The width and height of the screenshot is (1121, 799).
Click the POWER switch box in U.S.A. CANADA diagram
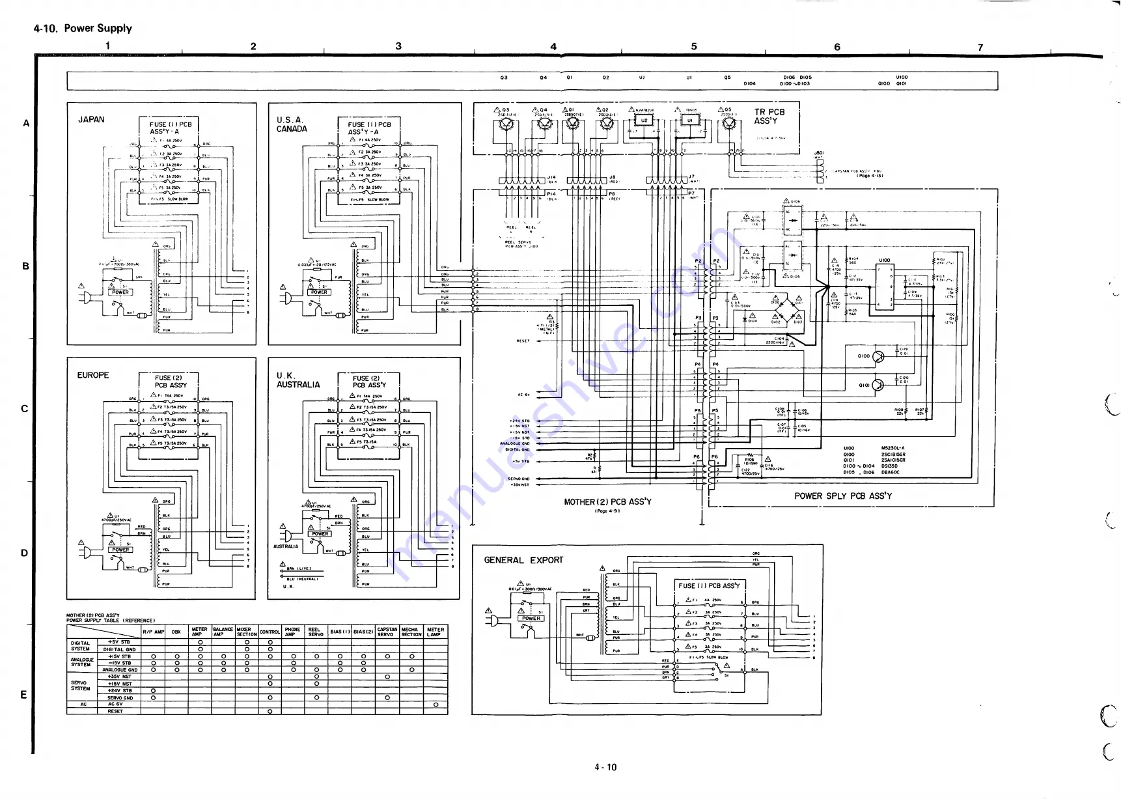(x=319, y=292)
